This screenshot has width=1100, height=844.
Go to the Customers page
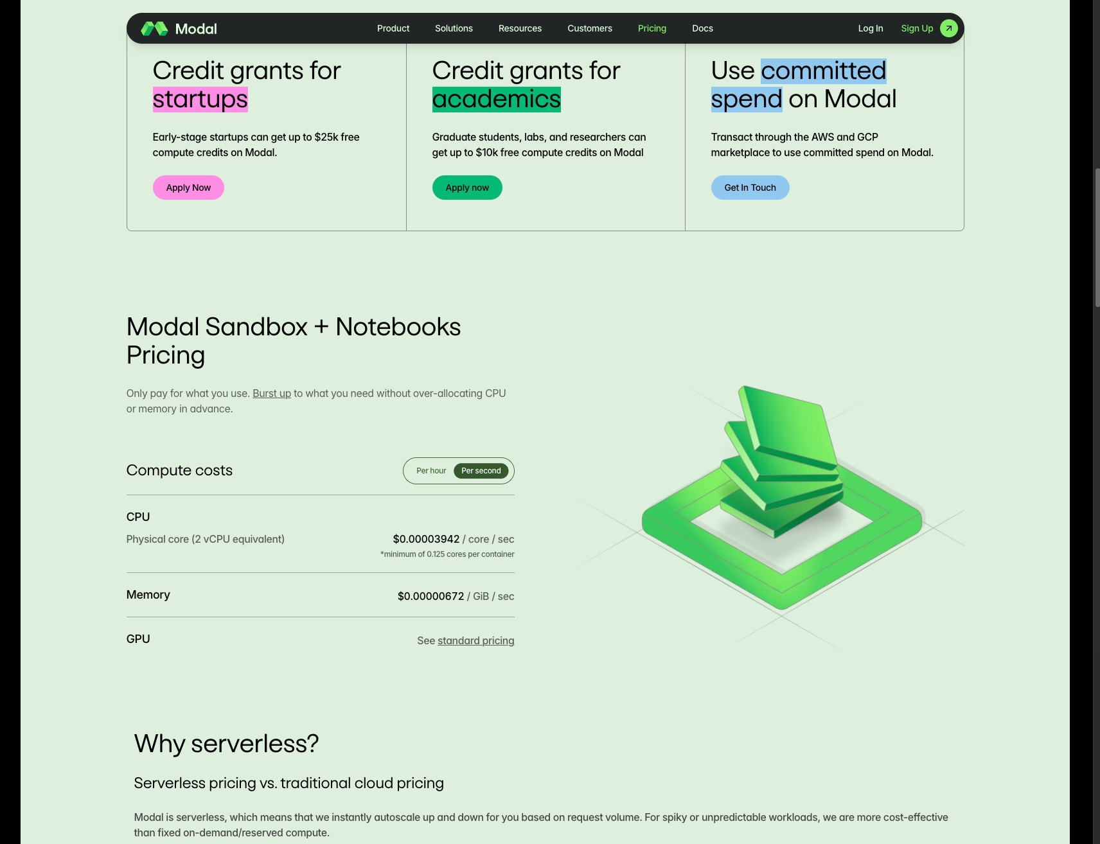(590, 28)
